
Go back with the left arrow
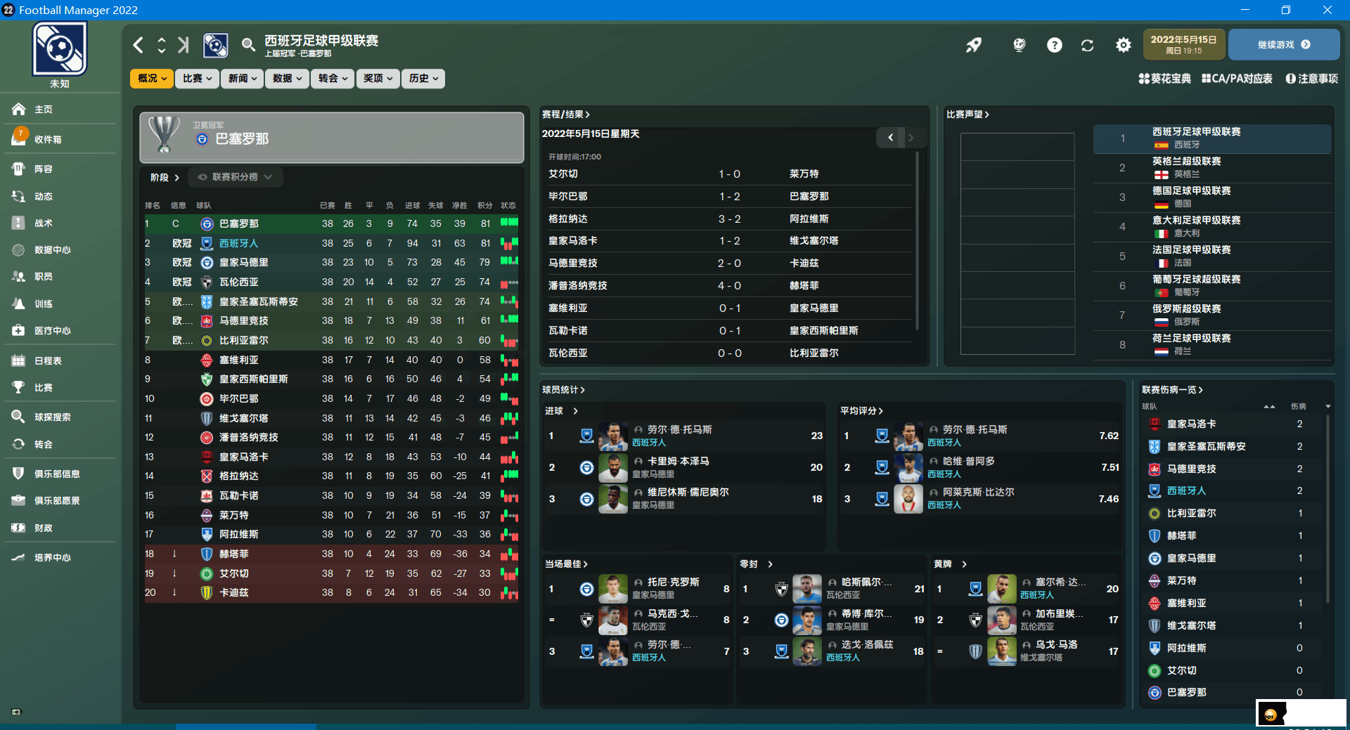[x=139, y=45]
